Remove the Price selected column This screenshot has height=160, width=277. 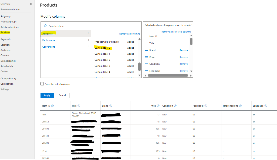184,57
